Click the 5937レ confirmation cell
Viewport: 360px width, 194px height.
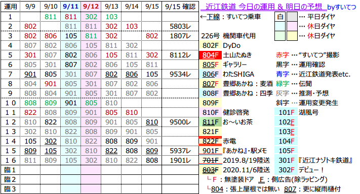180,151
